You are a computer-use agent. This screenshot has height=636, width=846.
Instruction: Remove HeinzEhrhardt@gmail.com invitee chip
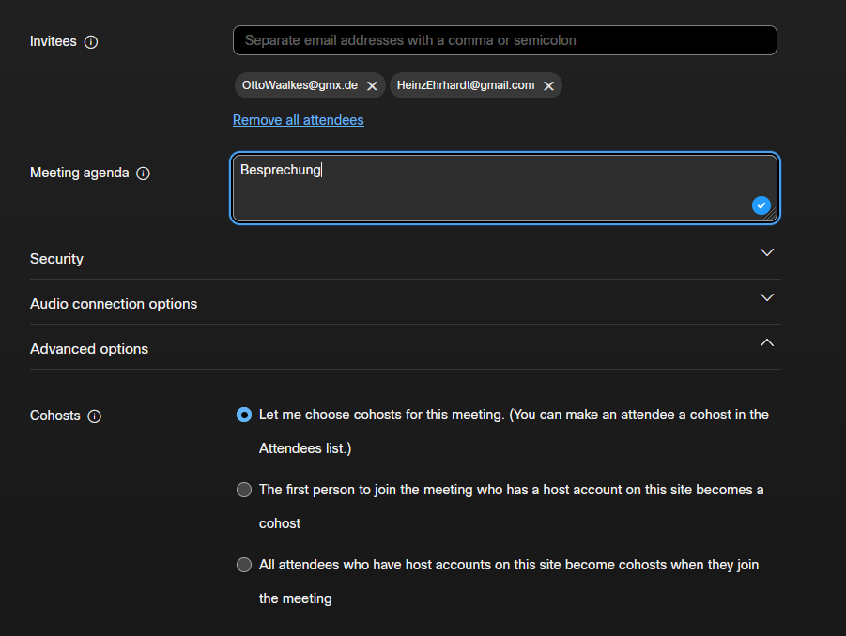click(x=549, y=86)
